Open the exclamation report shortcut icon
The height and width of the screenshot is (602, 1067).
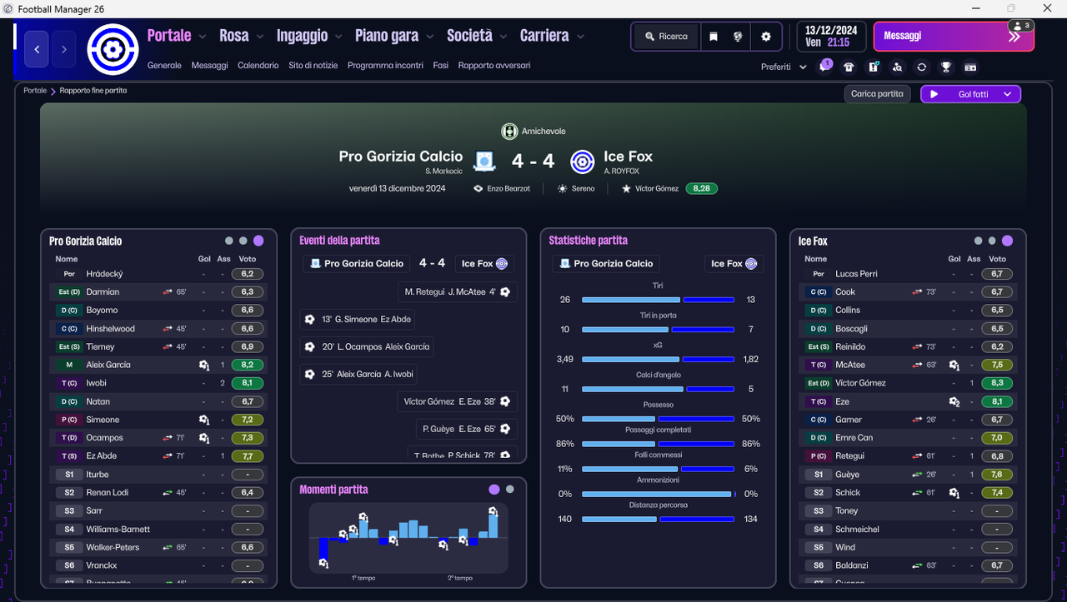click(x=873, y=67)
